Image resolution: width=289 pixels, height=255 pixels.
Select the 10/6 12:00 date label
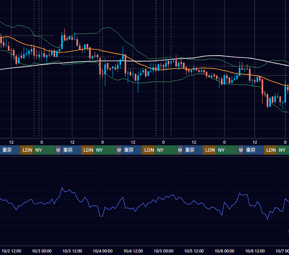(255, 251)
